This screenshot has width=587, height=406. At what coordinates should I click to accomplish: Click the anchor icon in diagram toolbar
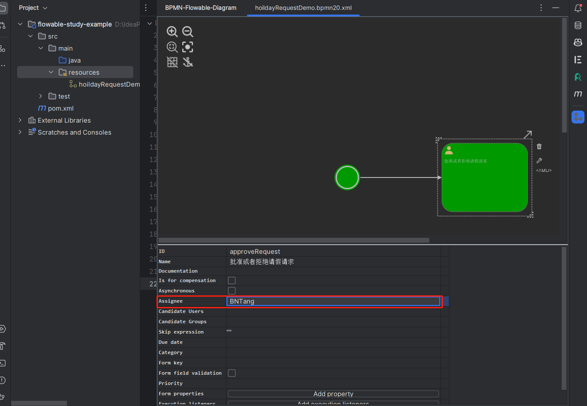pos(187,63)
